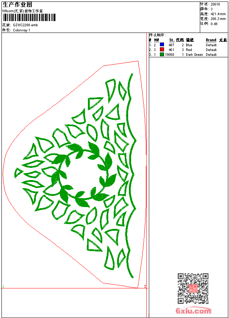Click the 'Brand' column header
The image size is (229, 318).
(x=211, y=40)
